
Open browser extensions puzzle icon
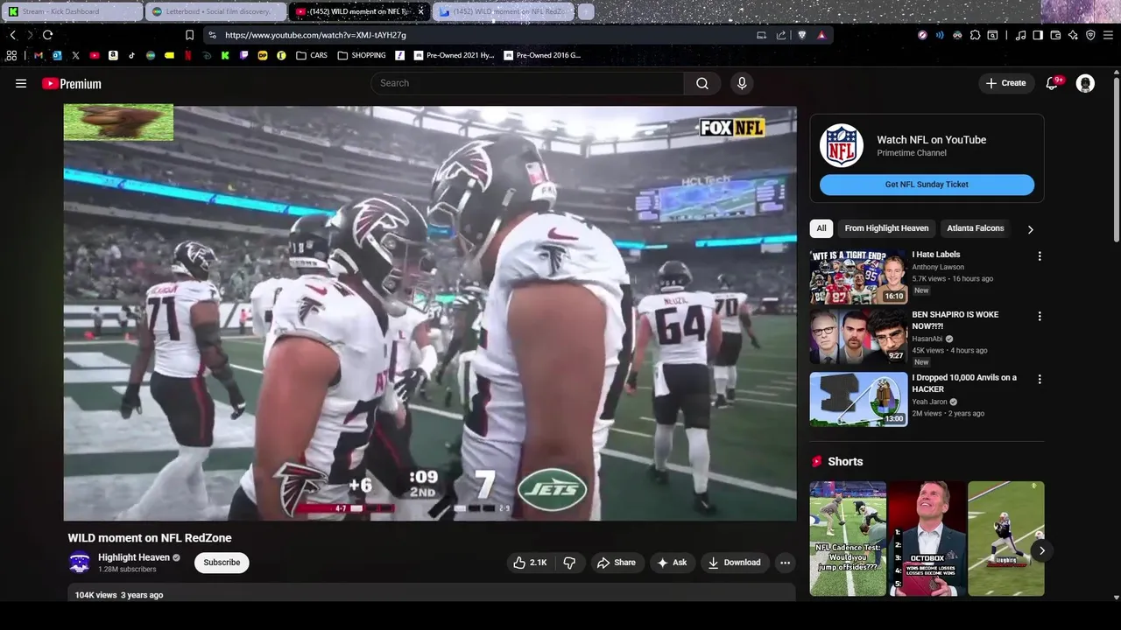(x=975, y=35)
